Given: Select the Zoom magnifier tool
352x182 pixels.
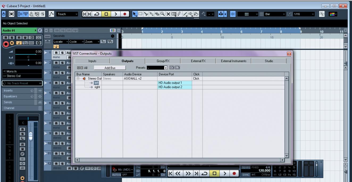Looking at the screenshot, I should pyautogui.click(x=162, y=14).
